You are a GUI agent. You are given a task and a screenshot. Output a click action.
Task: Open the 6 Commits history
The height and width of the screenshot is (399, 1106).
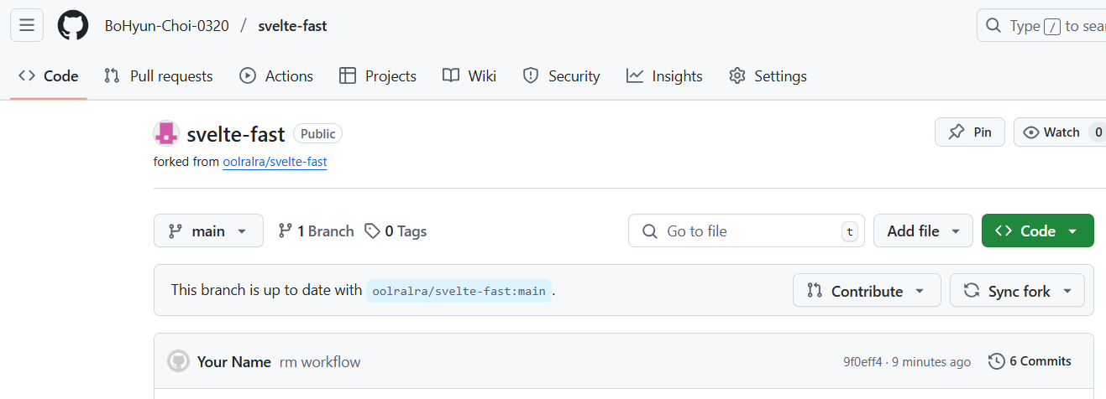[x=1030, y=361]
